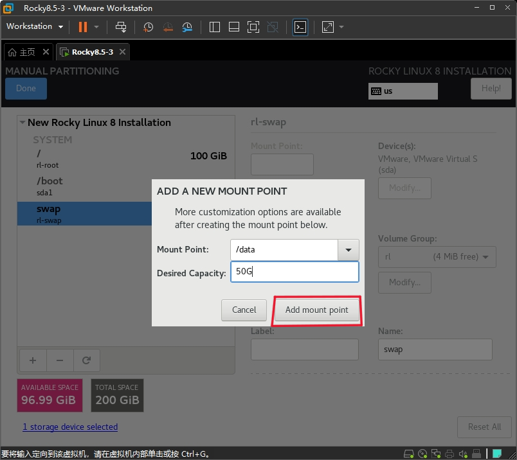Maximize the VMware Workstation window
The height and width of the screenshot is (460, 517).
493,7
